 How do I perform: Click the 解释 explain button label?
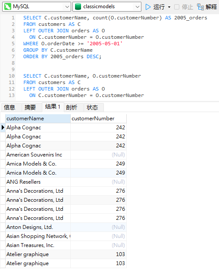tap(211, 7)
